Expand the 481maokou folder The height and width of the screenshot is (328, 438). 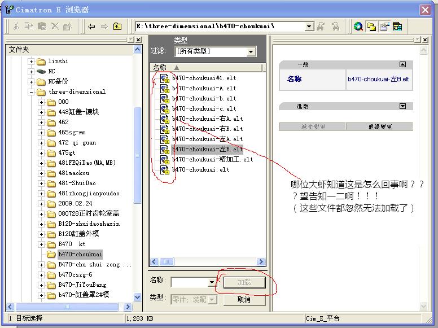41,173
